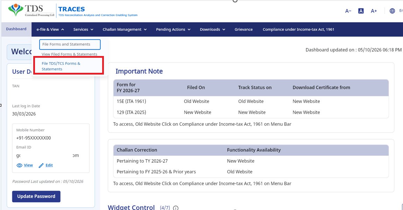This screenshot has width=403, height=210.
Task: Click the Dashboard updated on timestamp
Action: point(353,50)
